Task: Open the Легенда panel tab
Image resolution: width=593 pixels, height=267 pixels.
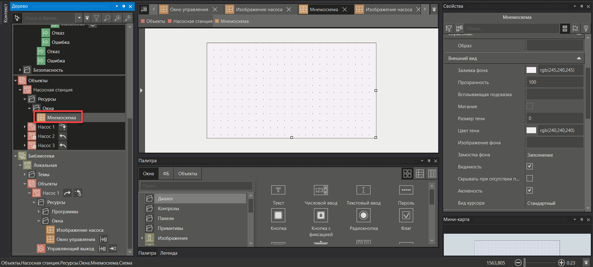Action: point(168,253)
